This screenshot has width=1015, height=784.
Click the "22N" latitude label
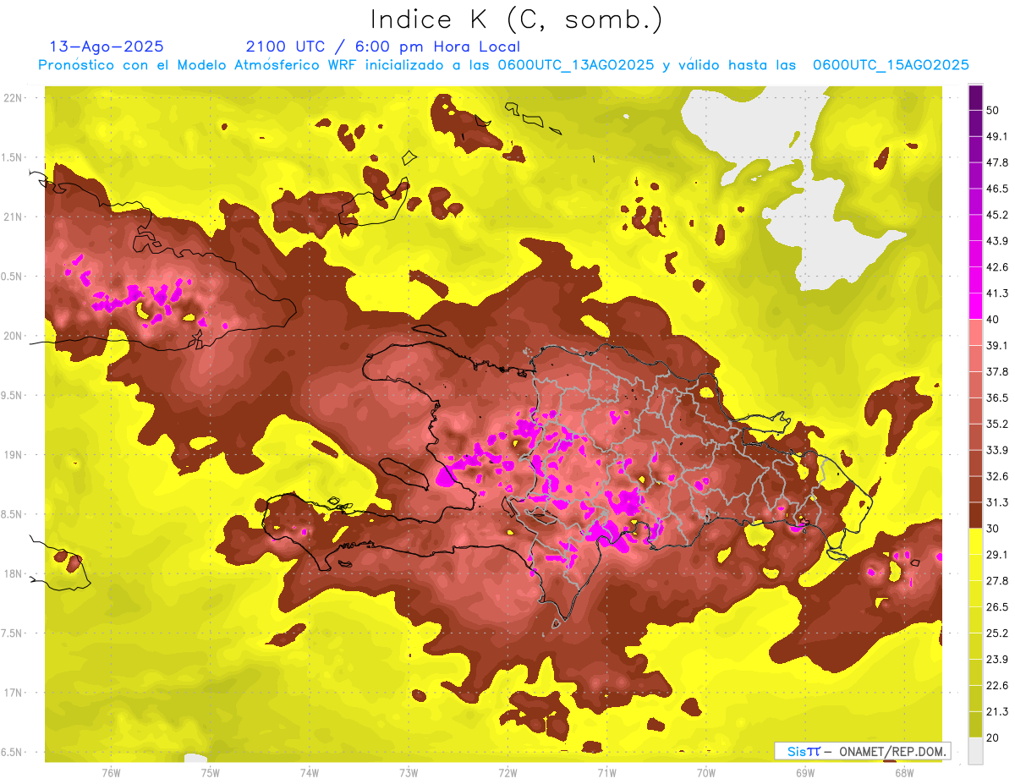pos(14,98)
